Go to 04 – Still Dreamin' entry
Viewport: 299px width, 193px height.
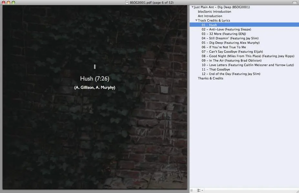click(x=230, y=38)
